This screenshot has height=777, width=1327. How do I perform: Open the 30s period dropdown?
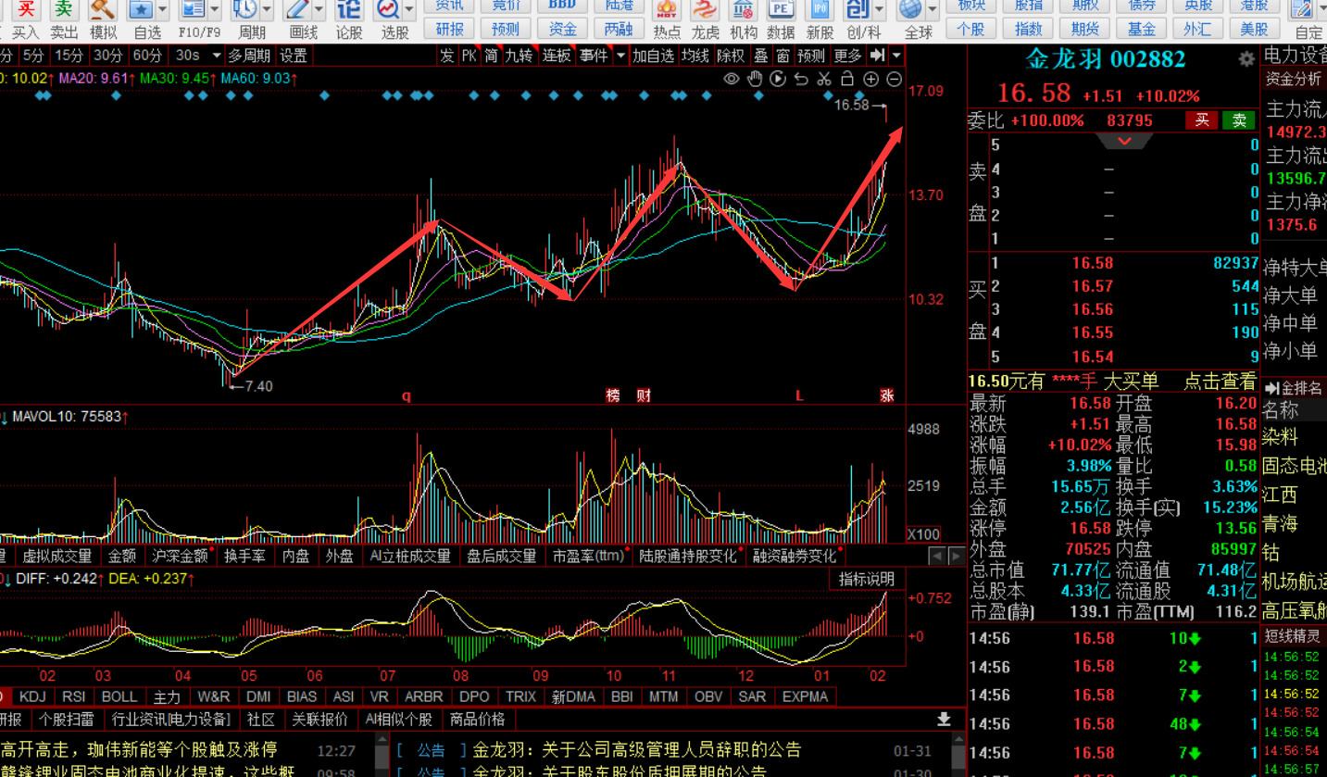pos(199,56)
